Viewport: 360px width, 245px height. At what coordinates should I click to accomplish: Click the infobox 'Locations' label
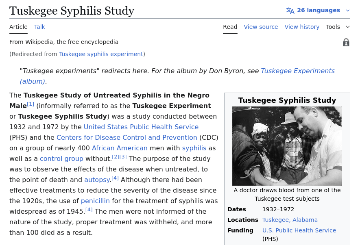(x=243, y=220)
